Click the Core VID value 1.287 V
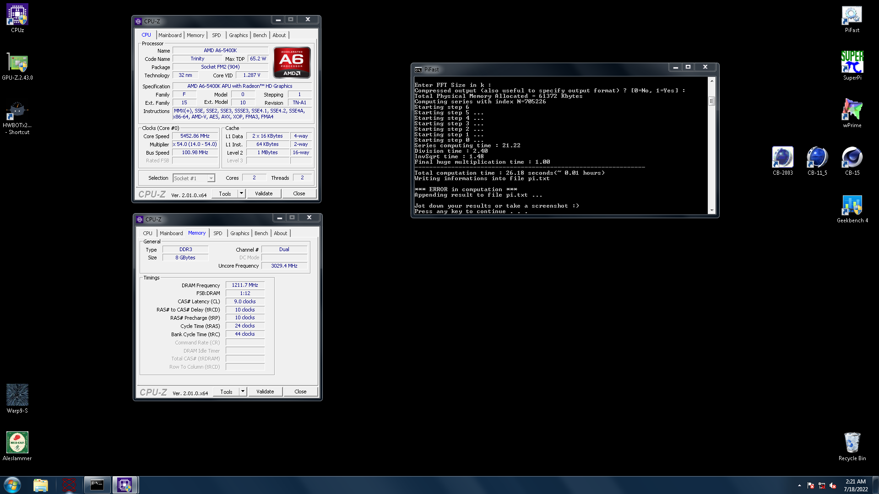Image resolution: width=879 pixels, height=494 pixels. pos(252,75)
